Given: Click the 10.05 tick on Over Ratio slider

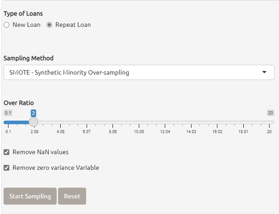Looking at the screenshot, I should 139,122.
